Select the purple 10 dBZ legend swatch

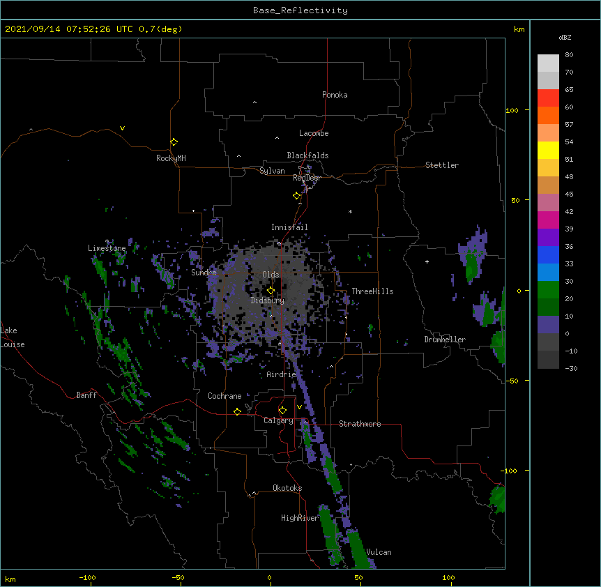[x=548, y=325]
